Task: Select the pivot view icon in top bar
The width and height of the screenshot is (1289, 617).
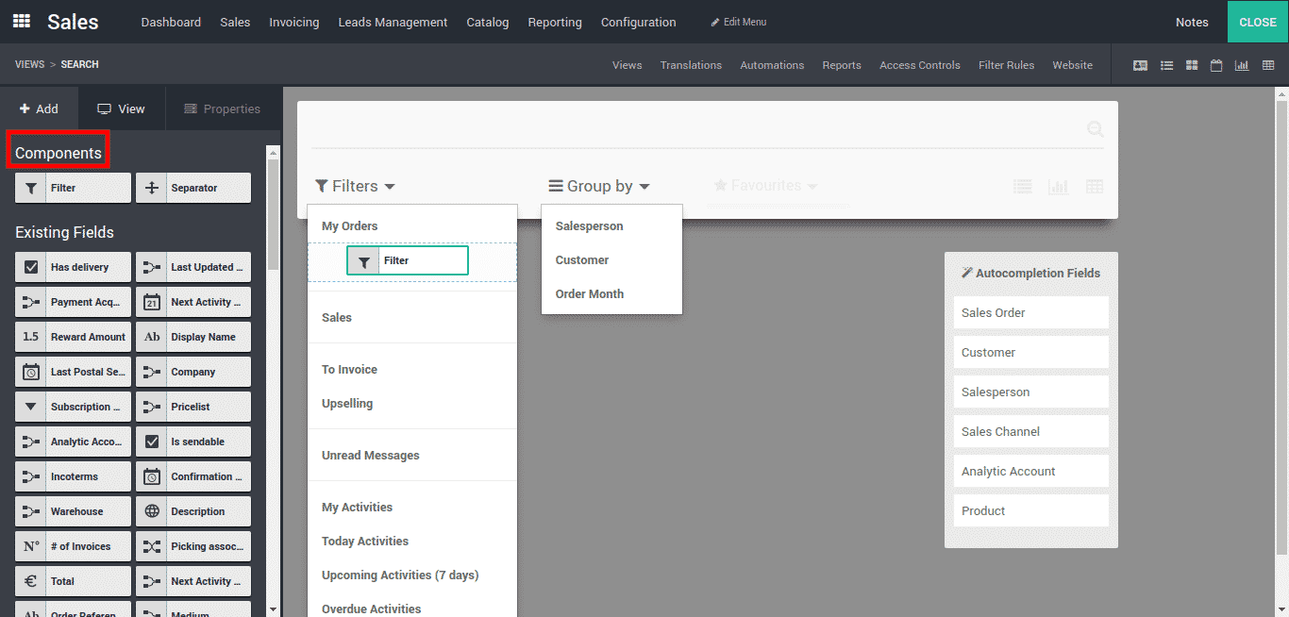Action: click(x=1268, y=65)
